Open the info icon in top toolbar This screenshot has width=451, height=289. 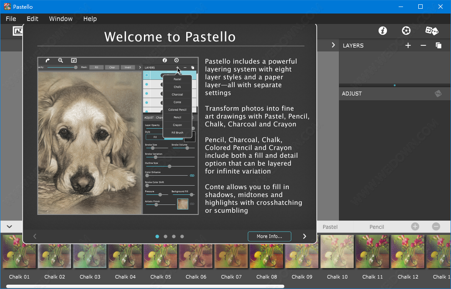[383, 31]
